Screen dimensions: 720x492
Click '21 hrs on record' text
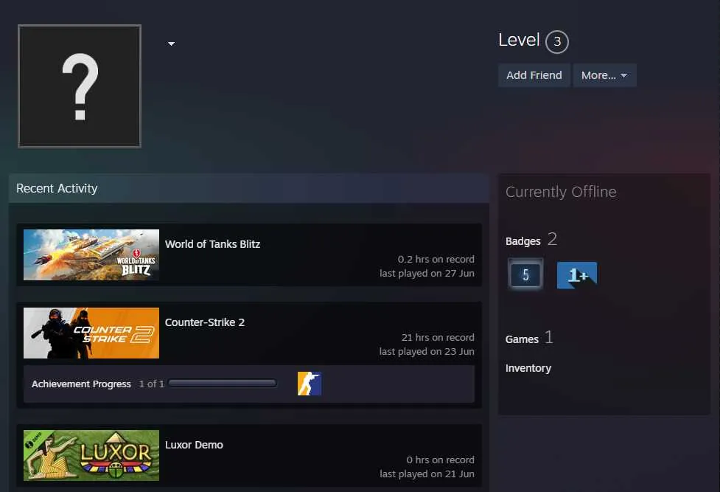(438, 338)
